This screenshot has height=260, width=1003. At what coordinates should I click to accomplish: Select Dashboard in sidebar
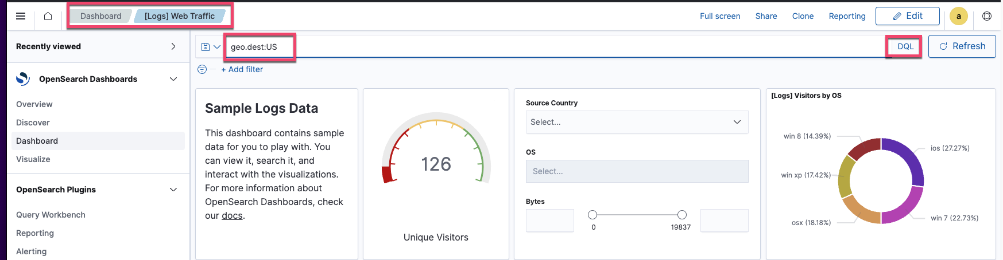(x=98, y=141)
